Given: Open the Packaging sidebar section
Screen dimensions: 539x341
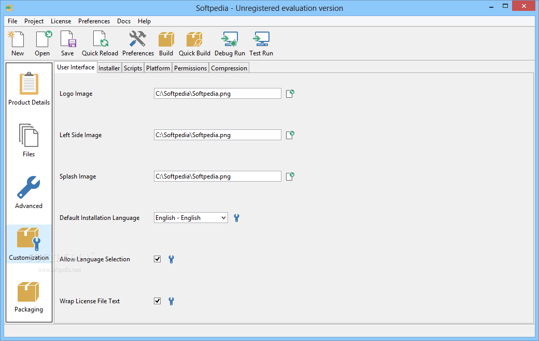Looking at the screenshot, I should 29,296.
